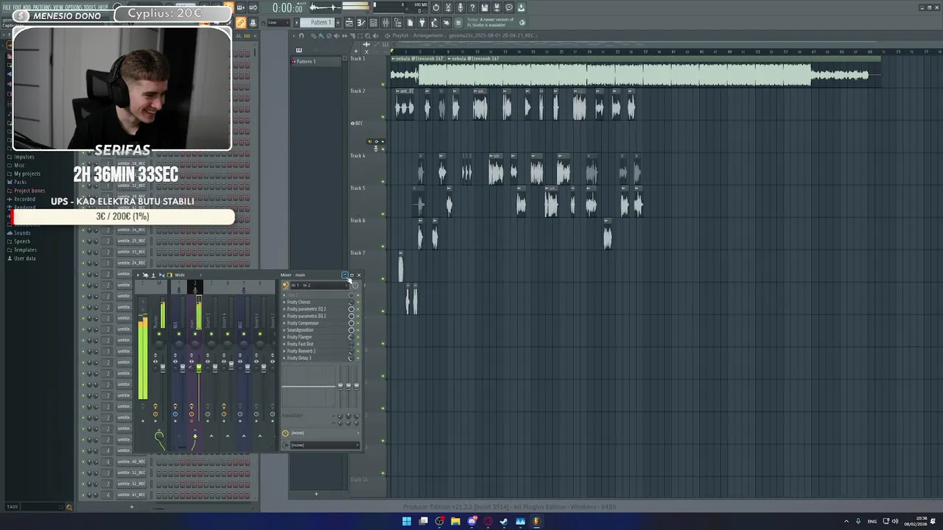Toggle mute LED on Insert 3 mixer track
The height and width of the screenshot is (530, 943).
(211, 333)
